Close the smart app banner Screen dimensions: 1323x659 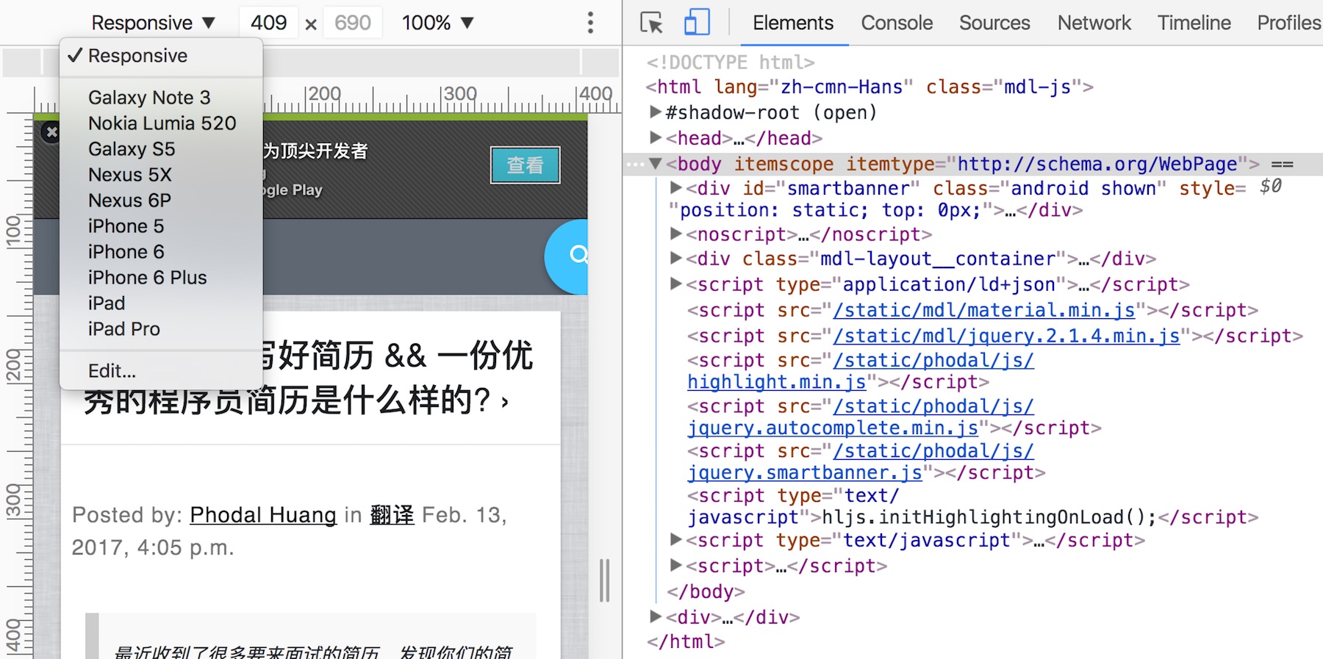(51, 133)
